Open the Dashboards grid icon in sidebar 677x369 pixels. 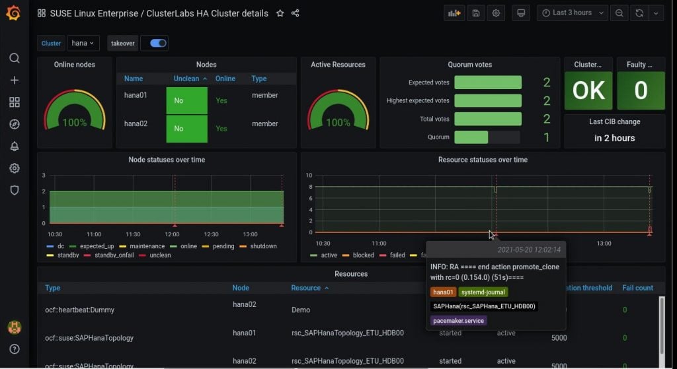pyautogui.click(x=15, y=102)
